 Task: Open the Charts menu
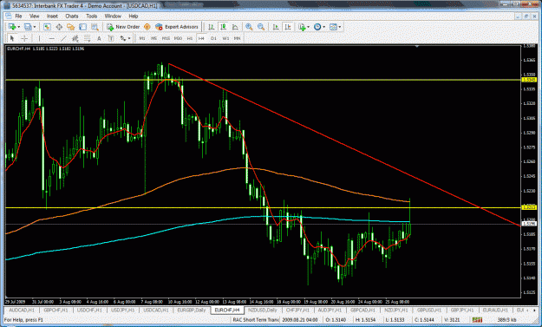click(x=72, y=16)
